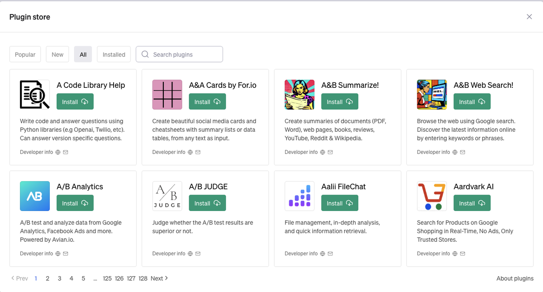Open developer website globe for A/B JUDGE
This screenshot has height=292, width=543.
click(x=190, y=254)
